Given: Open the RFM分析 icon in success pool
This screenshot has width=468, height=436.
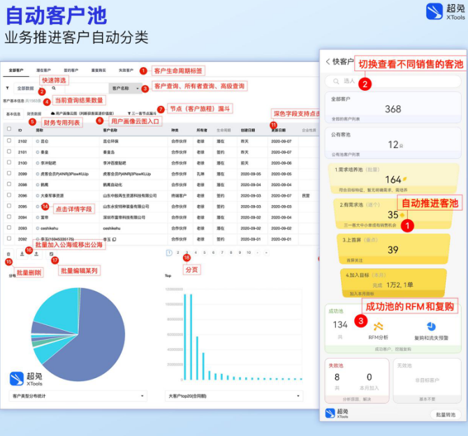Looking at the screenshot, I should 379,326.
